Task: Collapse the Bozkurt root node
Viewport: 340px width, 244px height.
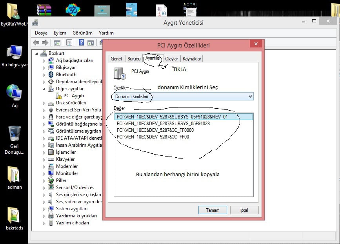Action: point(36,54)
